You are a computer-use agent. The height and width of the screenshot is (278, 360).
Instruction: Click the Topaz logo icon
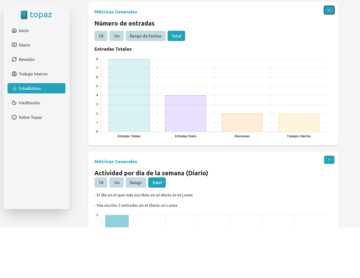[24, 15]
